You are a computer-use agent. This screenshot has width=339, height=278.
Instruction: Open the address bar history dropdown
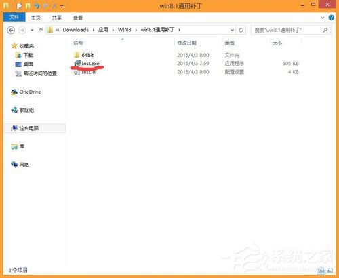(232, 30)
